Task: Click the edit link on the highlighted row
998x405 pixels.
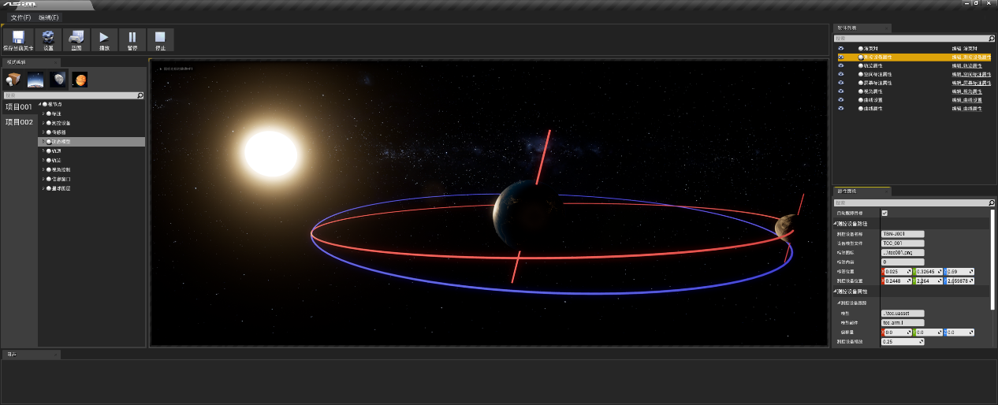Action: click(x=966, y=58)
